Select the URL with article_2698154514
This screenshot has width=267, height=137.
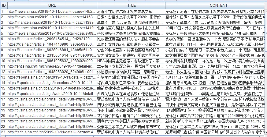point(52,39)
